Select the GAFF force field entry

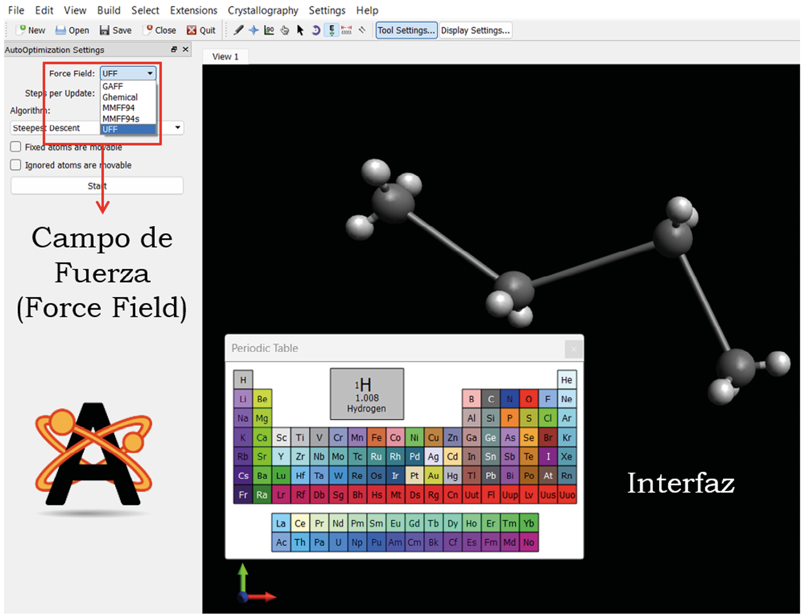(x=113, y=86)
